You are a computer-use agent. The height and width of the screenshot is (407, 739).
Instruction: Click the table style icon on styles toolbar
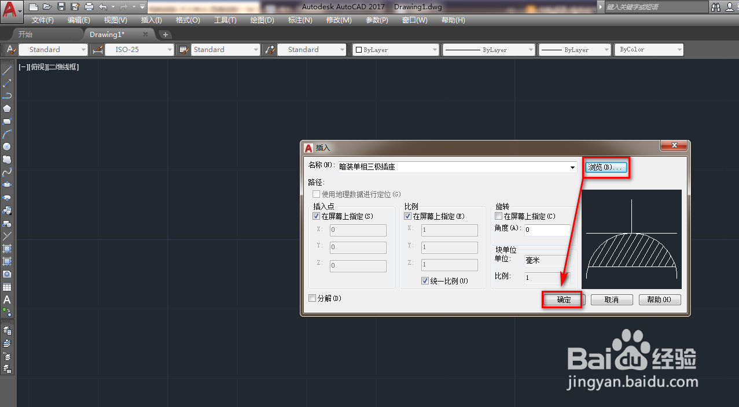click(x=184, y=50)
